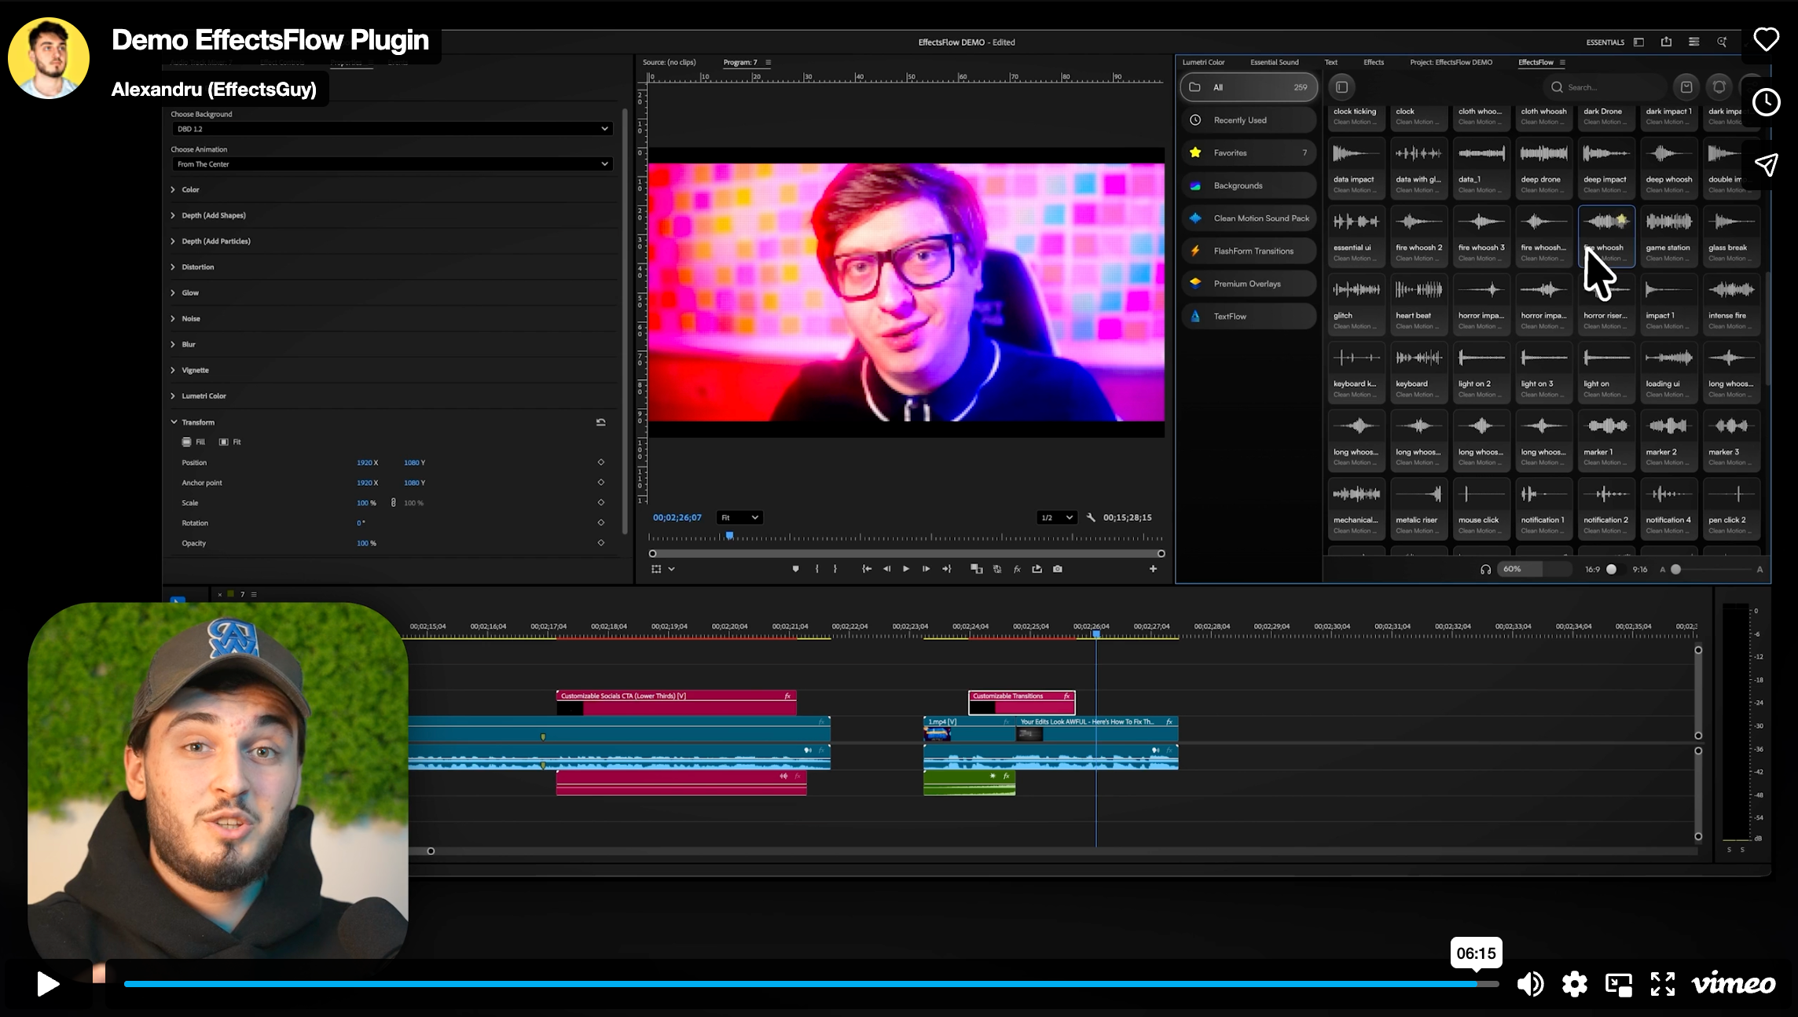Click the TextFlow category icon
This screenshot has height=1017, width=1798.
1195,316
